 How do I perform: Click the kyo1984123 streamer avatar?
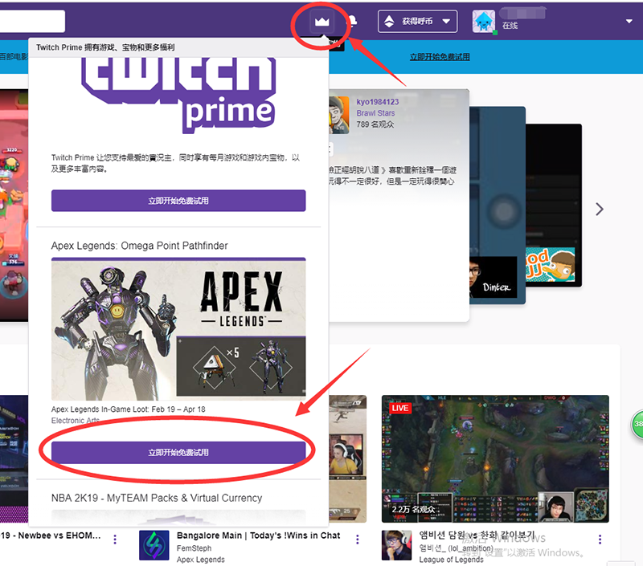(339, 115)
